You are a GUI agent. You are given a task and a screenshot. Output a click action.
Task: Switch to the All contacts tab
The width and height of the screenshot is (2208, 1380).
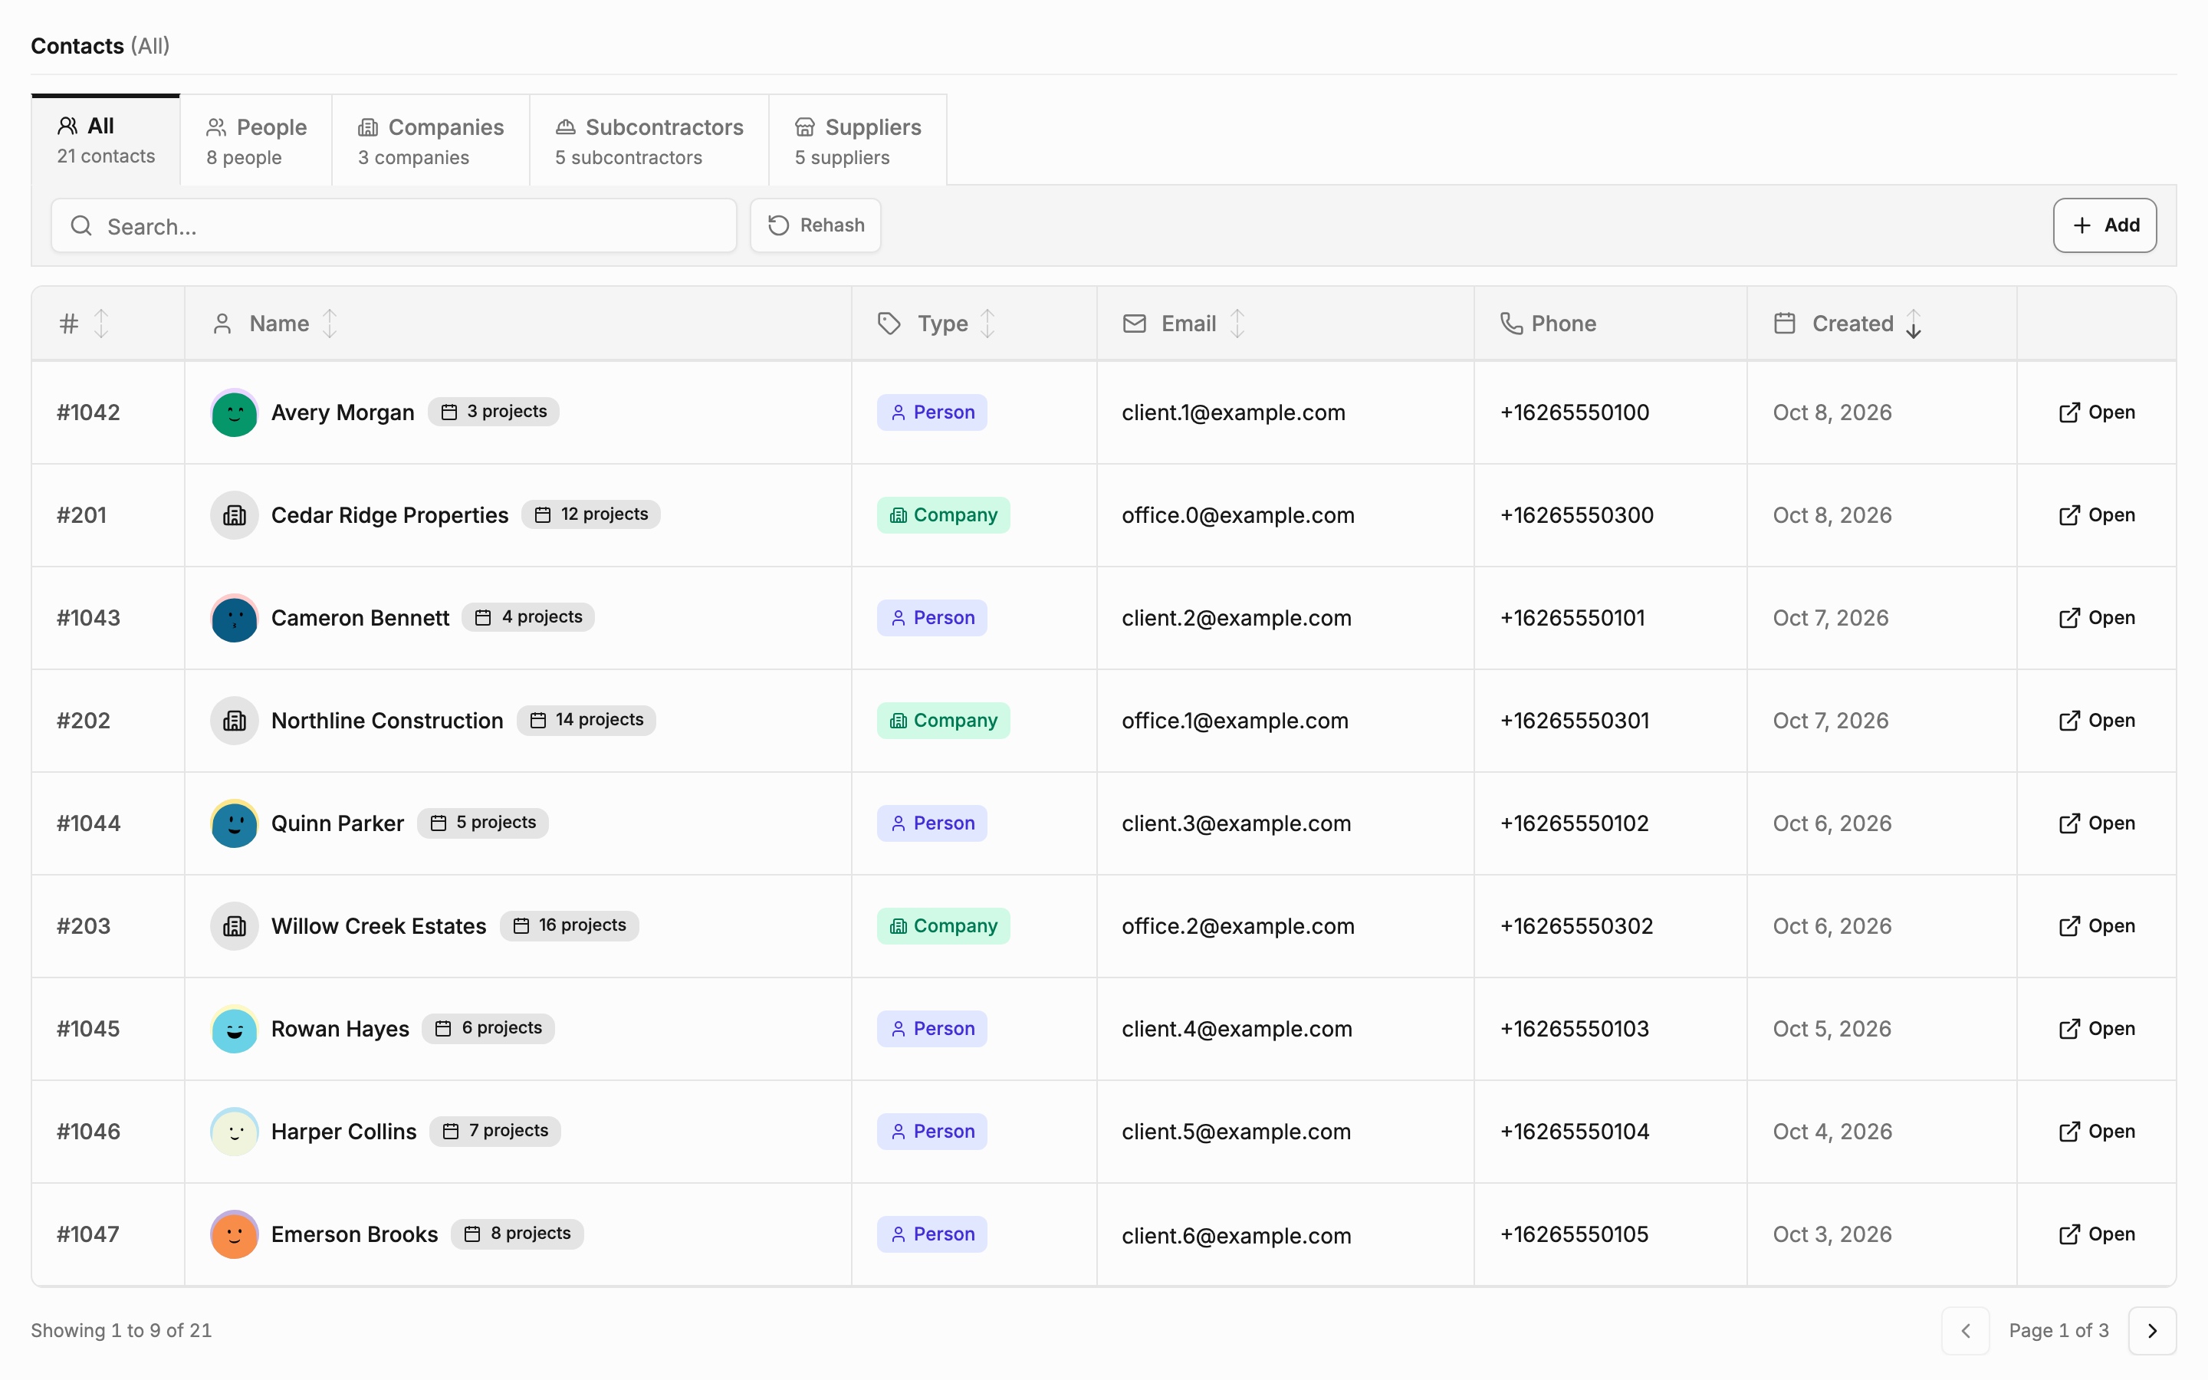[106, 140]
